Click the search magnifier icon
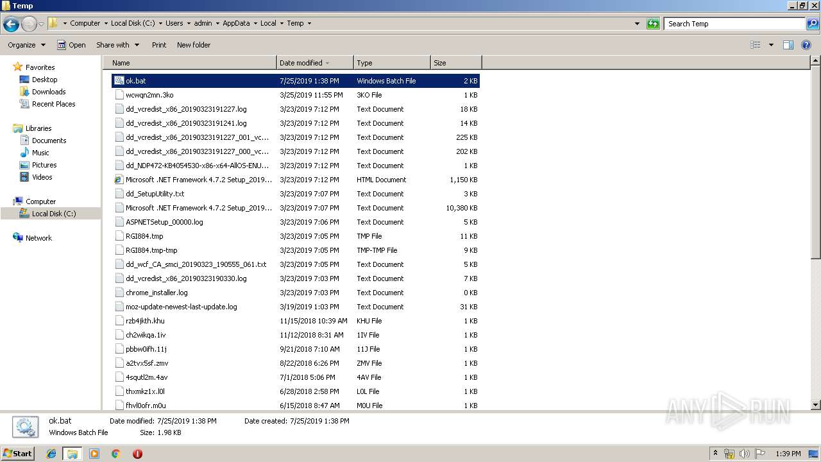 pos(813,24)
